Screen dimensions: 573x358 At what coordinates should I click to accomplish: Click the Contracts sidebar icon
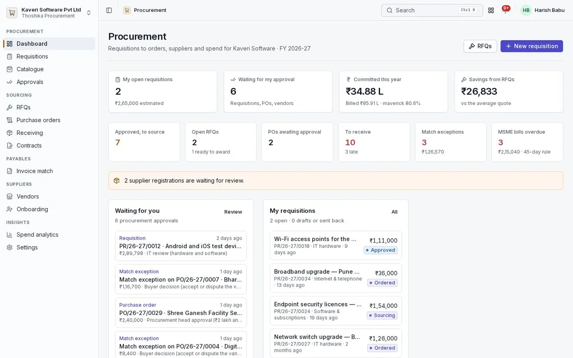click(10, 146)
